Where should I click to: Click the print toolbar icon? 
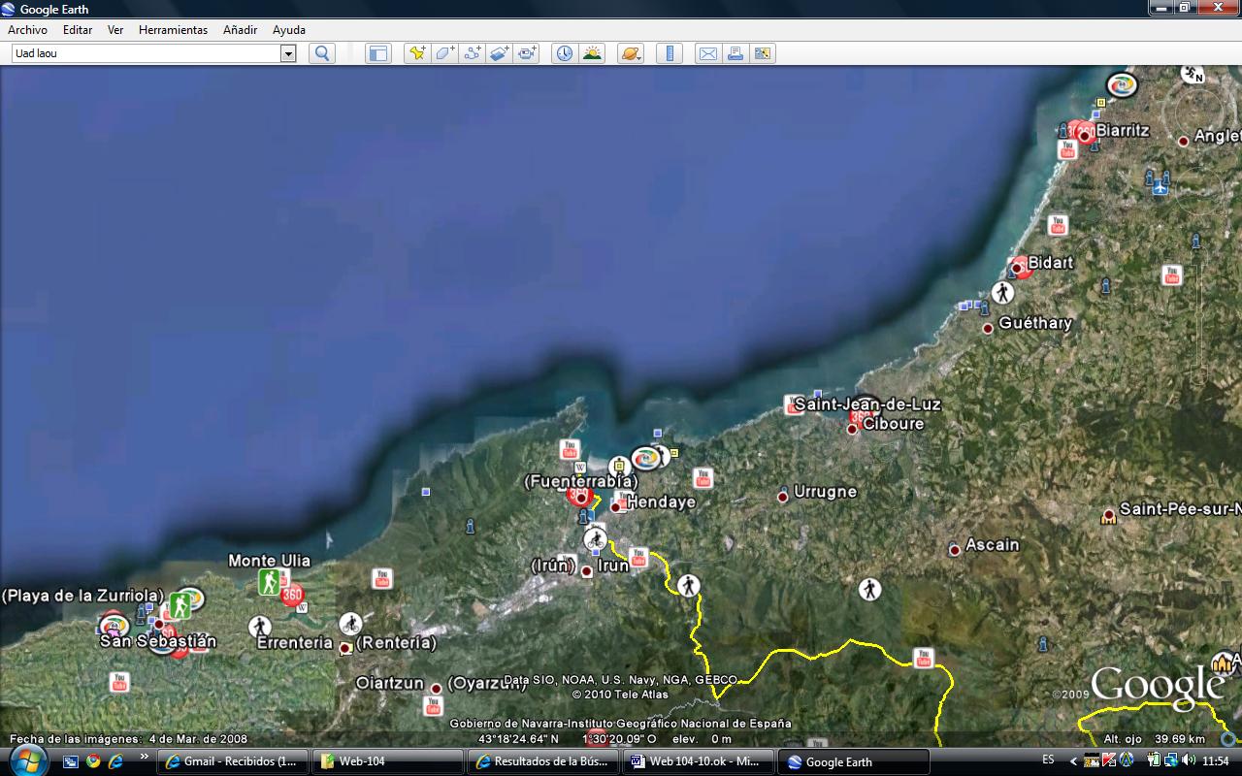click(735, 53)
